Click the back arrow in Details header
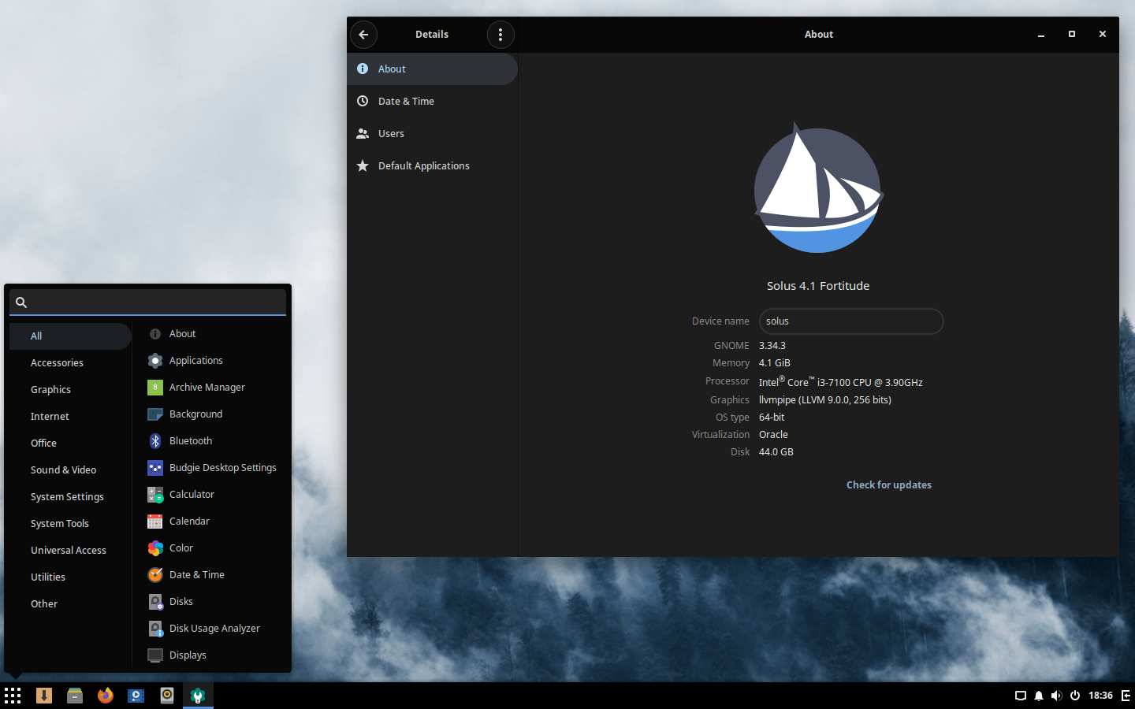This screenshot has width=1135, height=709. click(x=363, y=35)
